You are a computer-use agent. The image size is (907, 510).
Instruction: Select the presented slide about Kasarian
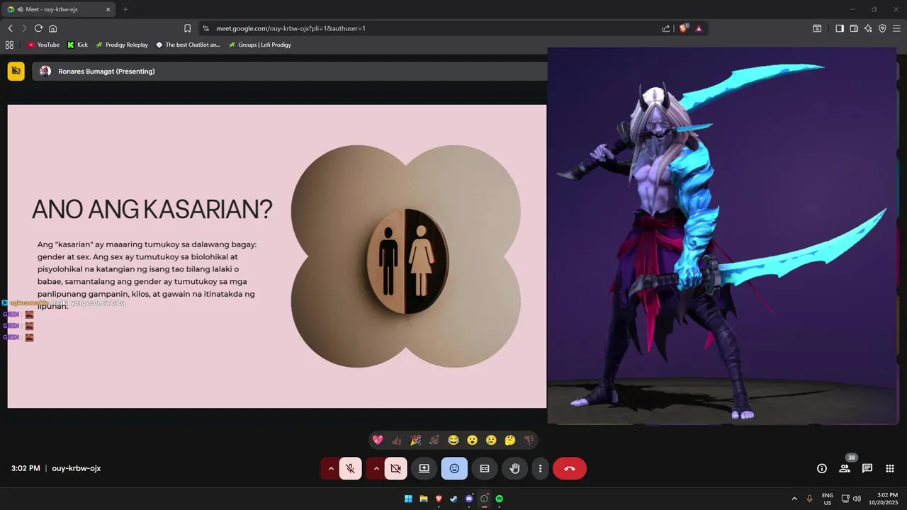(x=277, y=256)
